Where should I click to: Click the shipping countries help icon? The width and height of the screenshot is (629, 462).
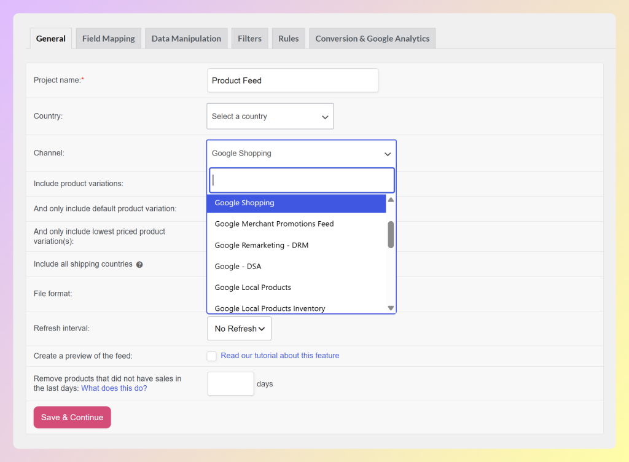(x=139, y=265)
